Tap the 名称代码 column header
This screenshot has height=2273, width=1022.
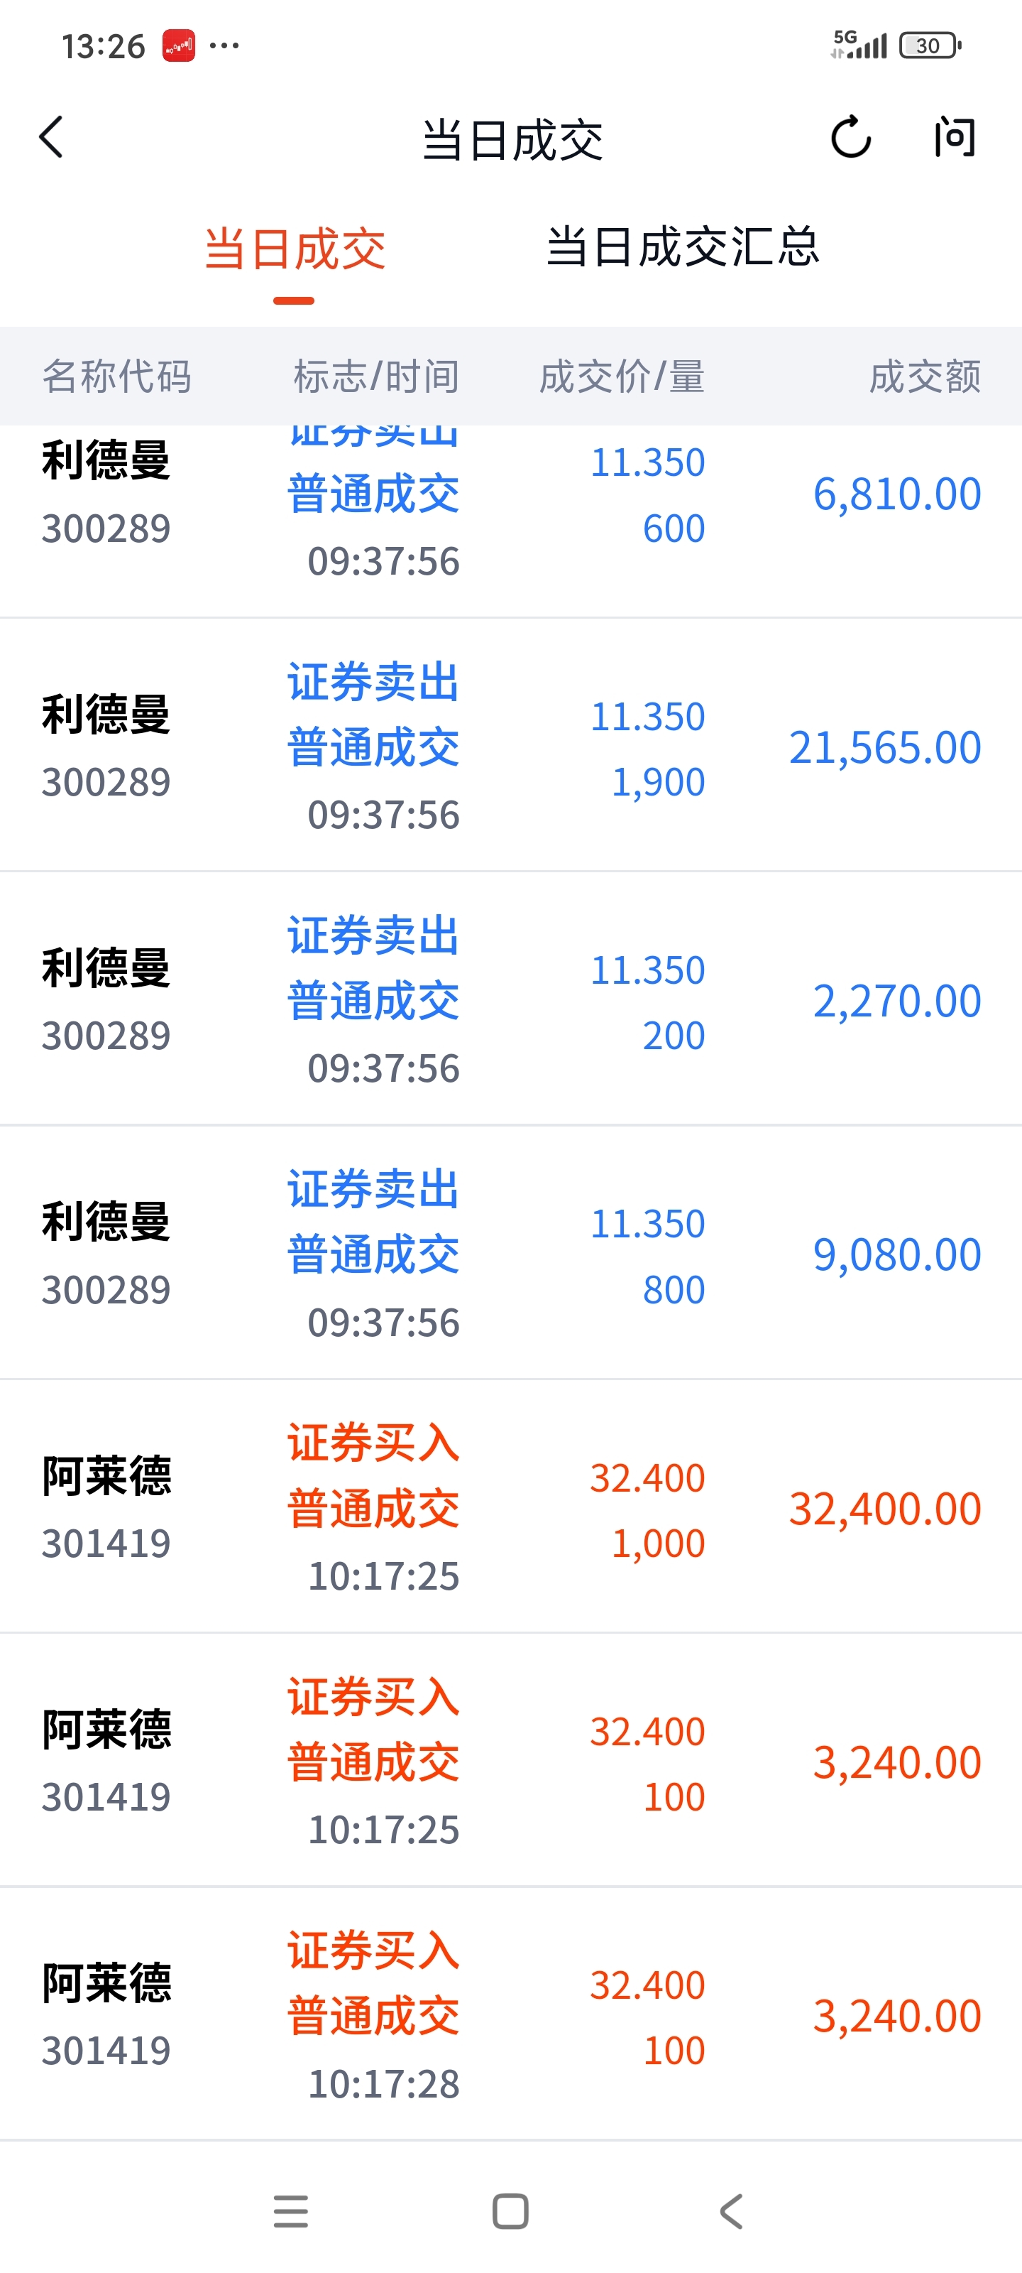[x=116, y=376]
